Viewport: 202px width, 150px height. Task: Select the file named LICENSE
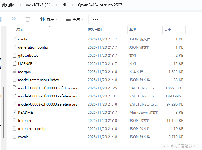pyautogui.click(x=25, y=63)
